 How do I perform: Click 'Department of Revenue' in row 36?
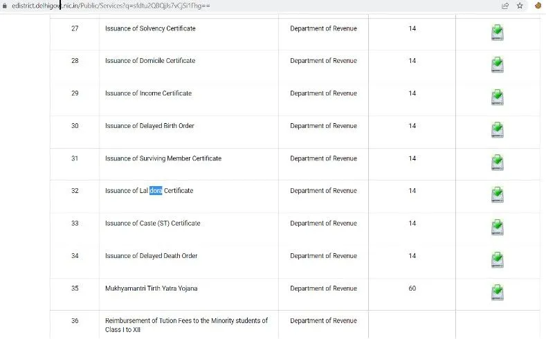tap(323, 321)
